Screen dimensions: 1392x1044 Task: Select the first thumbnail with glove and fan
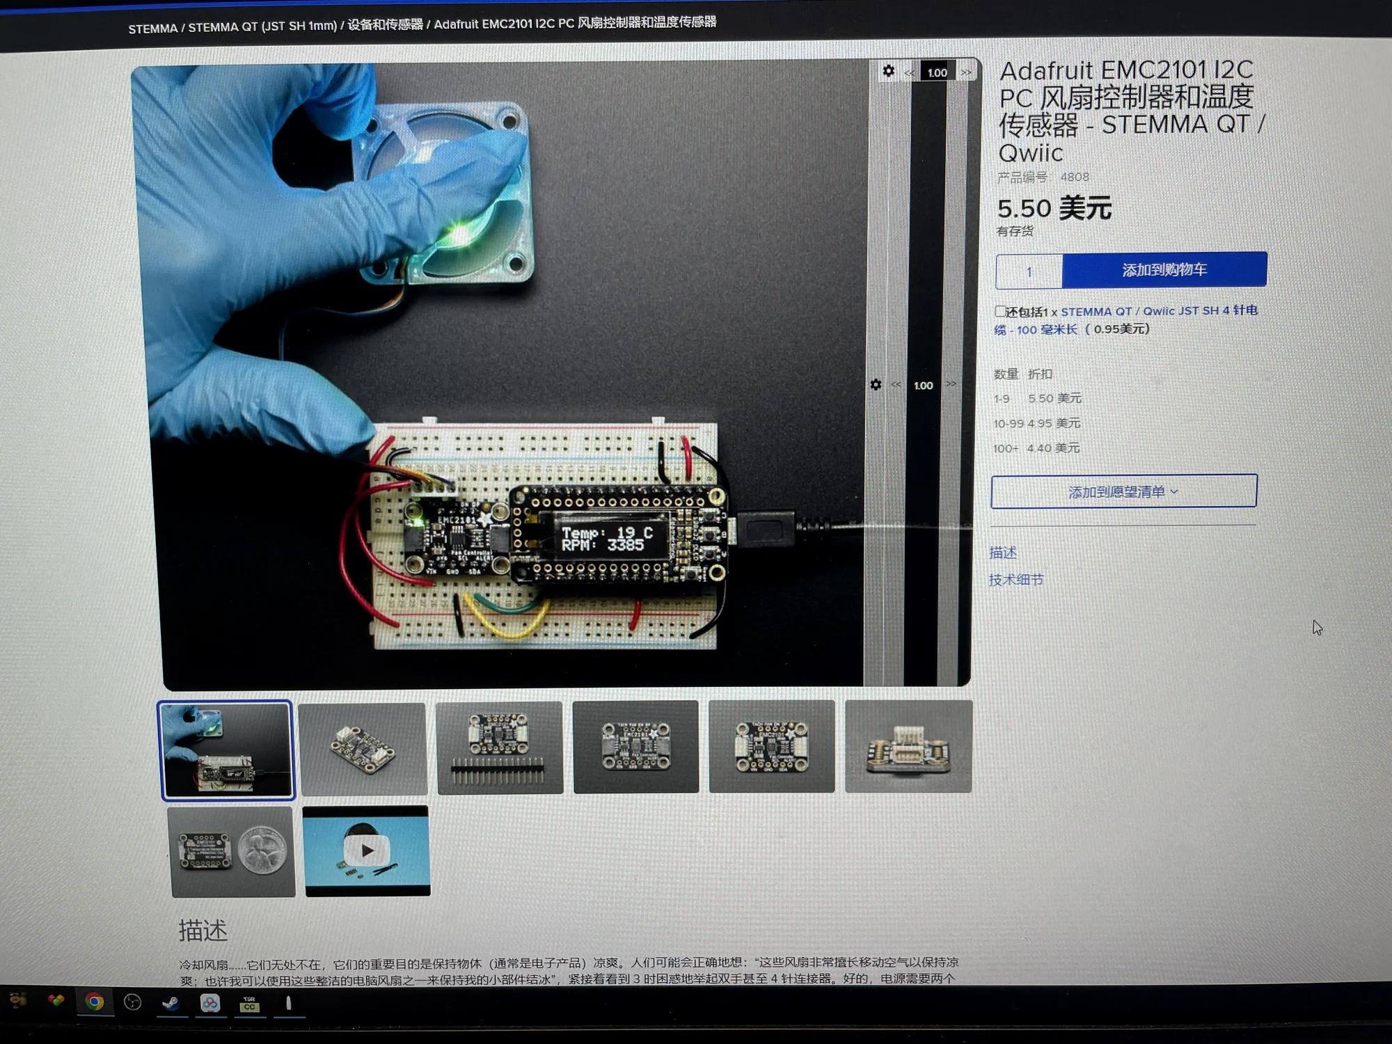[227, 750]
